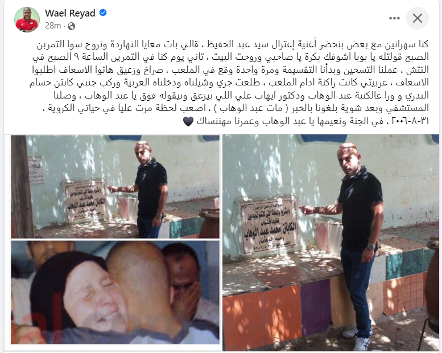The height and width of the screenshot is (353, 442).
Task: Click the black heart emoji in post
Action: tap(188, 122)
